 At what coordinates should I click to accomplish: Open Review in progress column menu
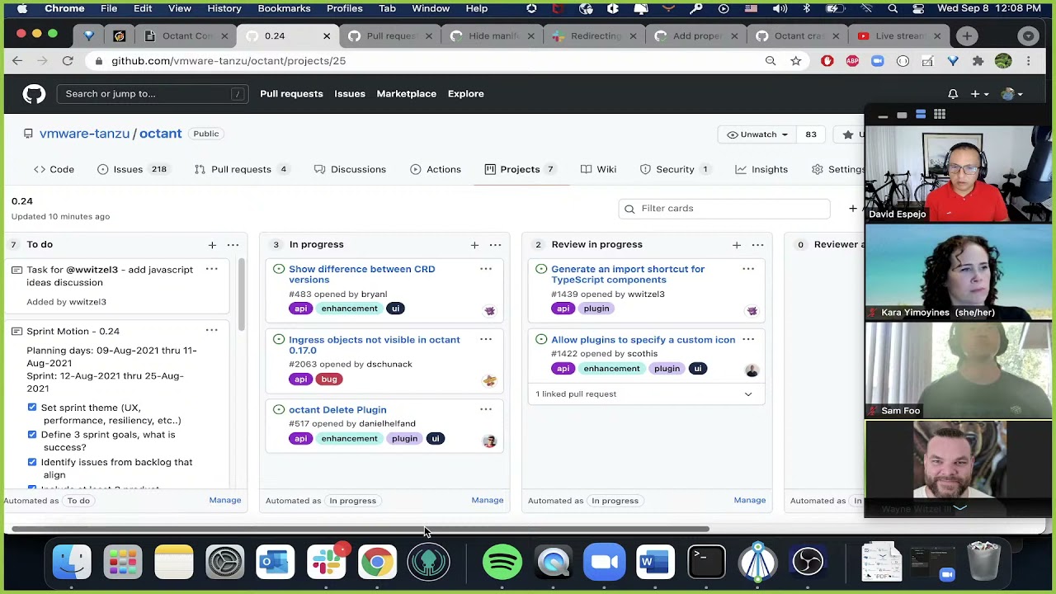pos(757,245)
